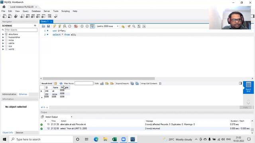Open the inspector for selected object
255x143 pixels.
pos(16,16)
